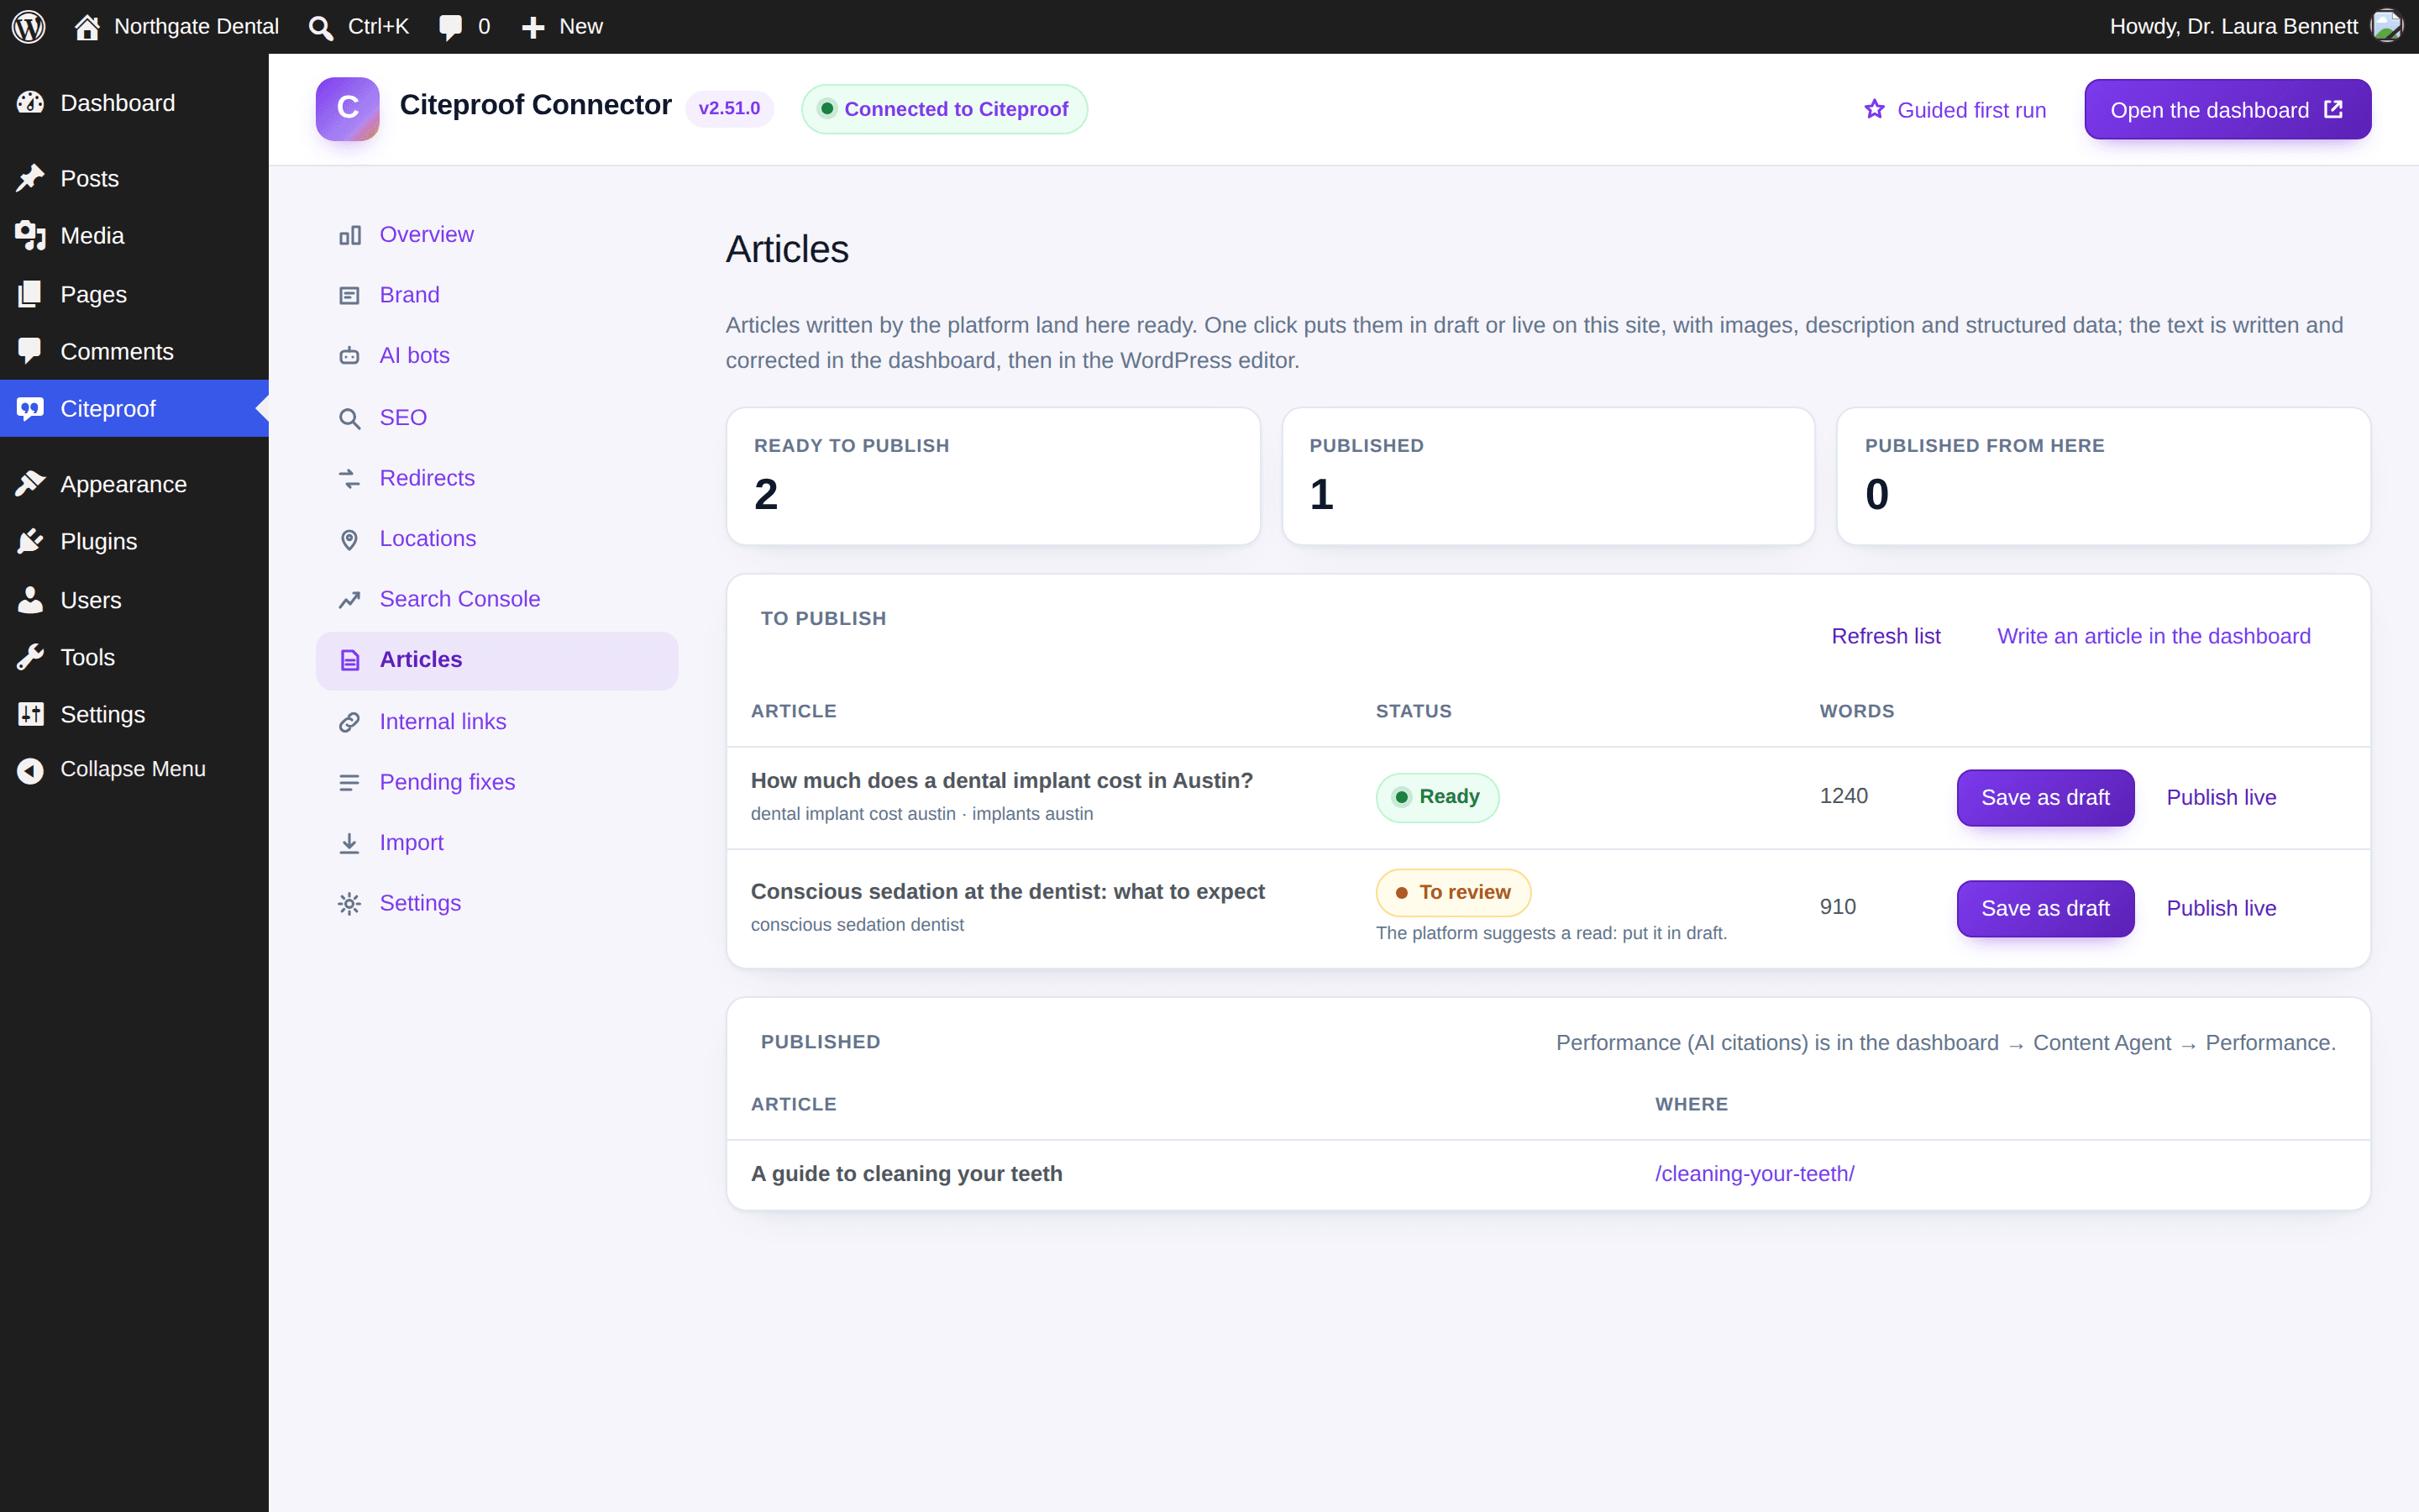Viewport: 2419px width, 1512px height.
Task: Go to Media in WordPress sidebar
Action: [x=134, y=235]
